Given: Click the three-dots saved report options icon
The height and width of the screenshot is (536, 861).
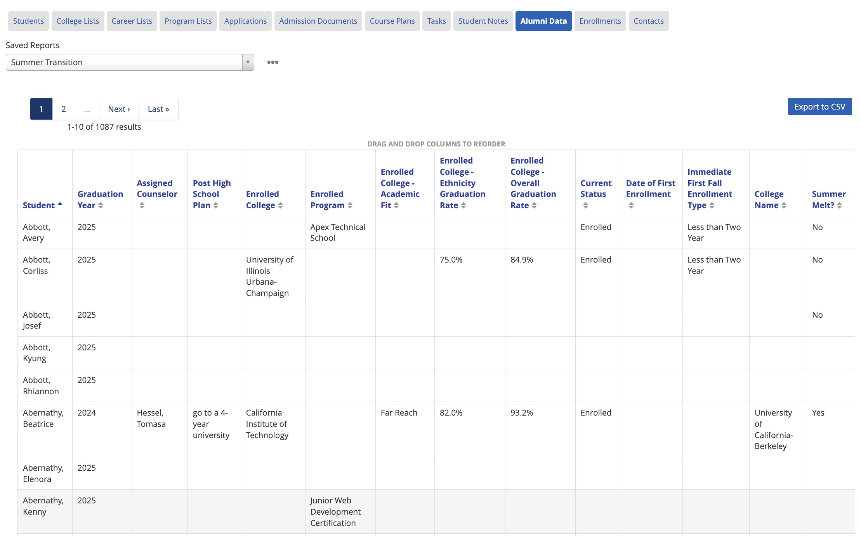Looking at the screenshot, I should coord(273,62).
